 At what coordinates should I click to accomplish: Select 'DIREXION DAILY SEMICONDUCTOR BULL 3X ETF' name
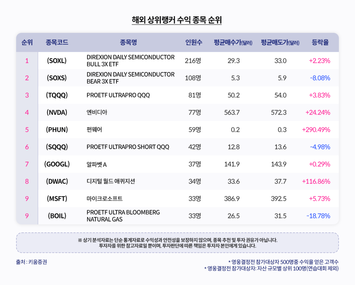click(131, 61)
